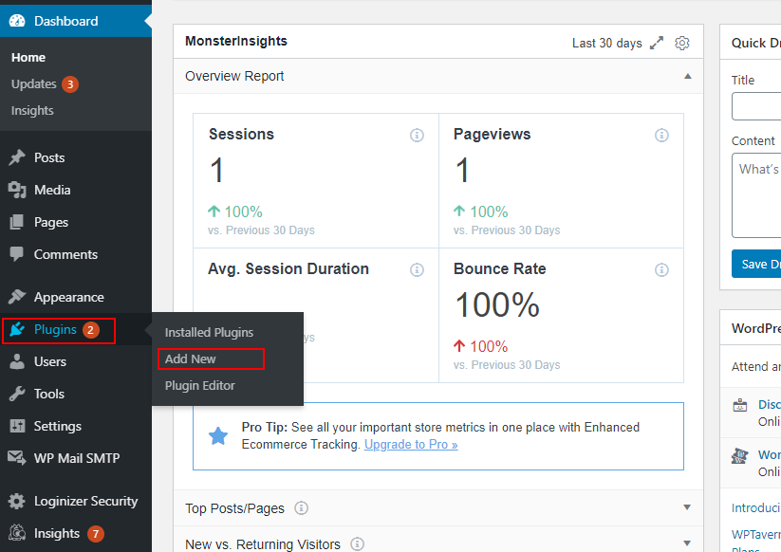
Task: Open Insights under Dashboard submenu
Action: 32,111
